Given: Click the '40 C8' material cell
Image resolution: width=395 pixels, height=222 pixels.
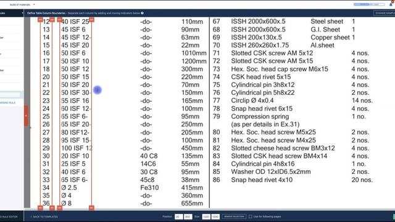Looking at the screenshot, I should [149, 156].
